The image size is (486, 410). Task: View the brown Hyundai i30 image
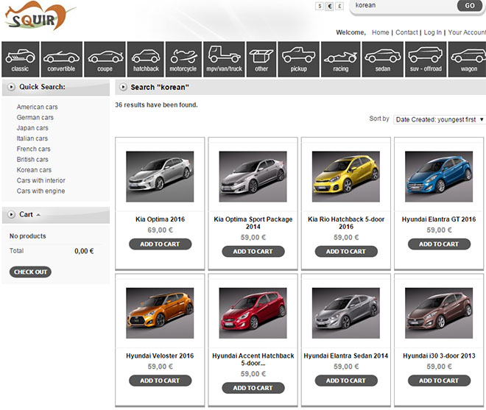439,313
